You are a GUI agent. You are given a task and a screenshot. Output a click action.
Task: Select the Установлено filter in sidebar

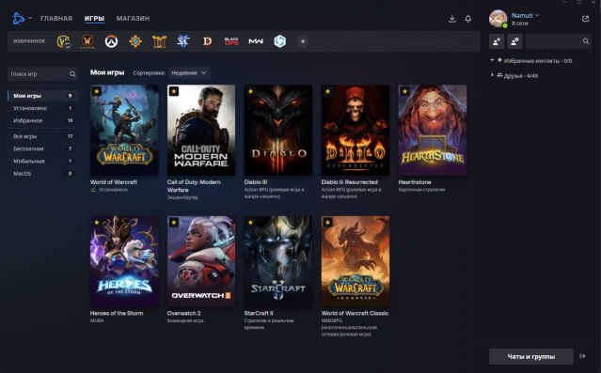(42, 108)
